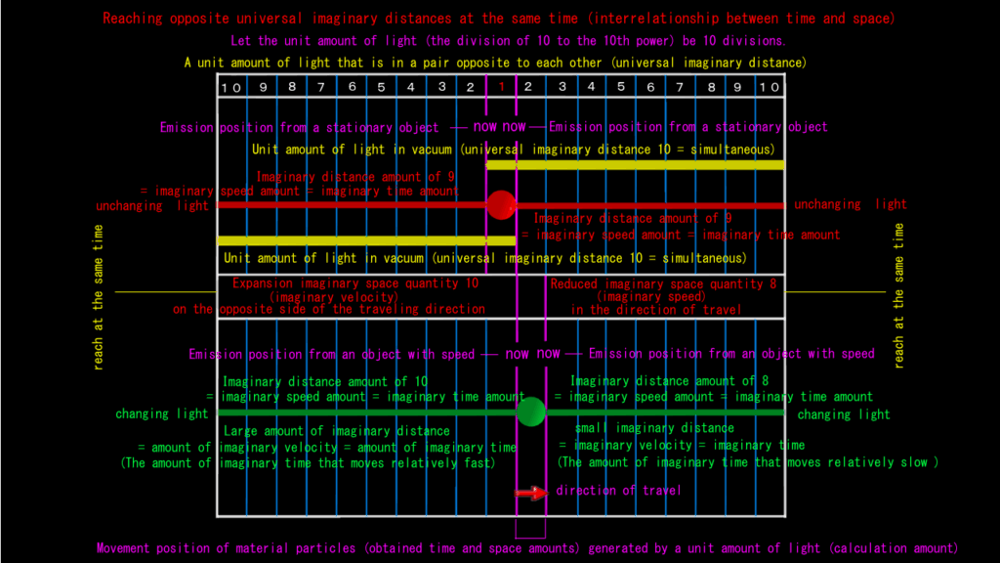Select the left "unchanging light" label

coord(151,206)
